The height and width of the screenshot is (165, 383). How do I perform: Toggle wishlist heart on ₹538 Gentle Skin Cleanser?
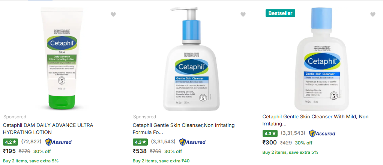click(243, 15)
